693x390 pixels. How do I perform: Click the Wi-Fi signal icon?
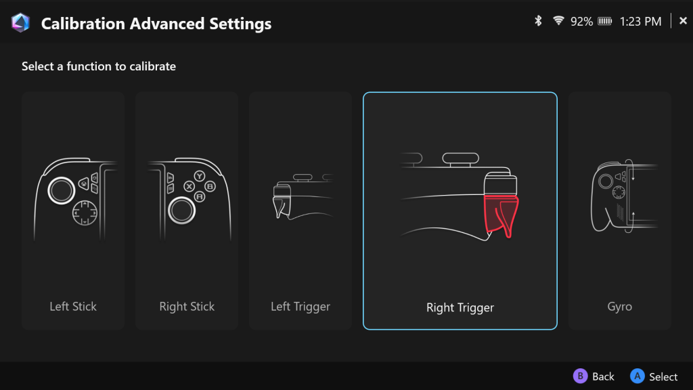tap(558, 21)
